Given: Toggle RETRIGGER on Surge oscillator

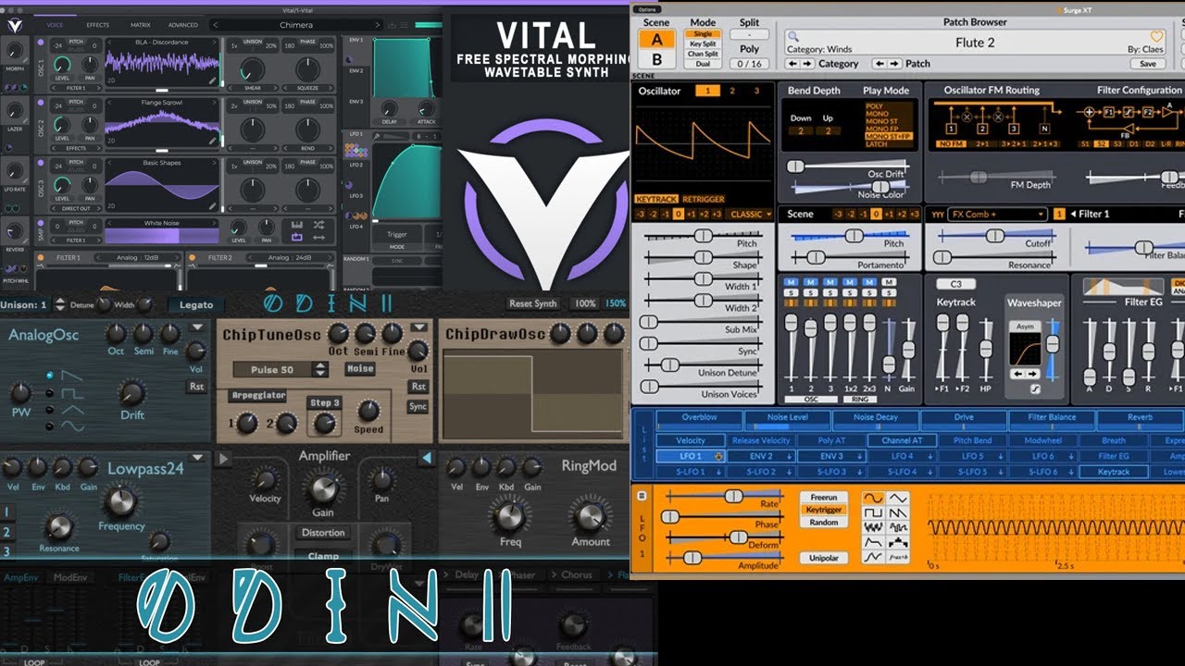Looking at the screenshot, I should (704, 199).
